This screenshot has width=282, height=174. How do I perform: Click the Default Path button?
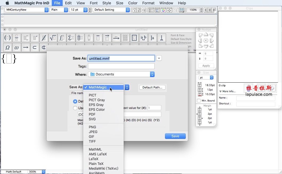[x=152, y=87]
